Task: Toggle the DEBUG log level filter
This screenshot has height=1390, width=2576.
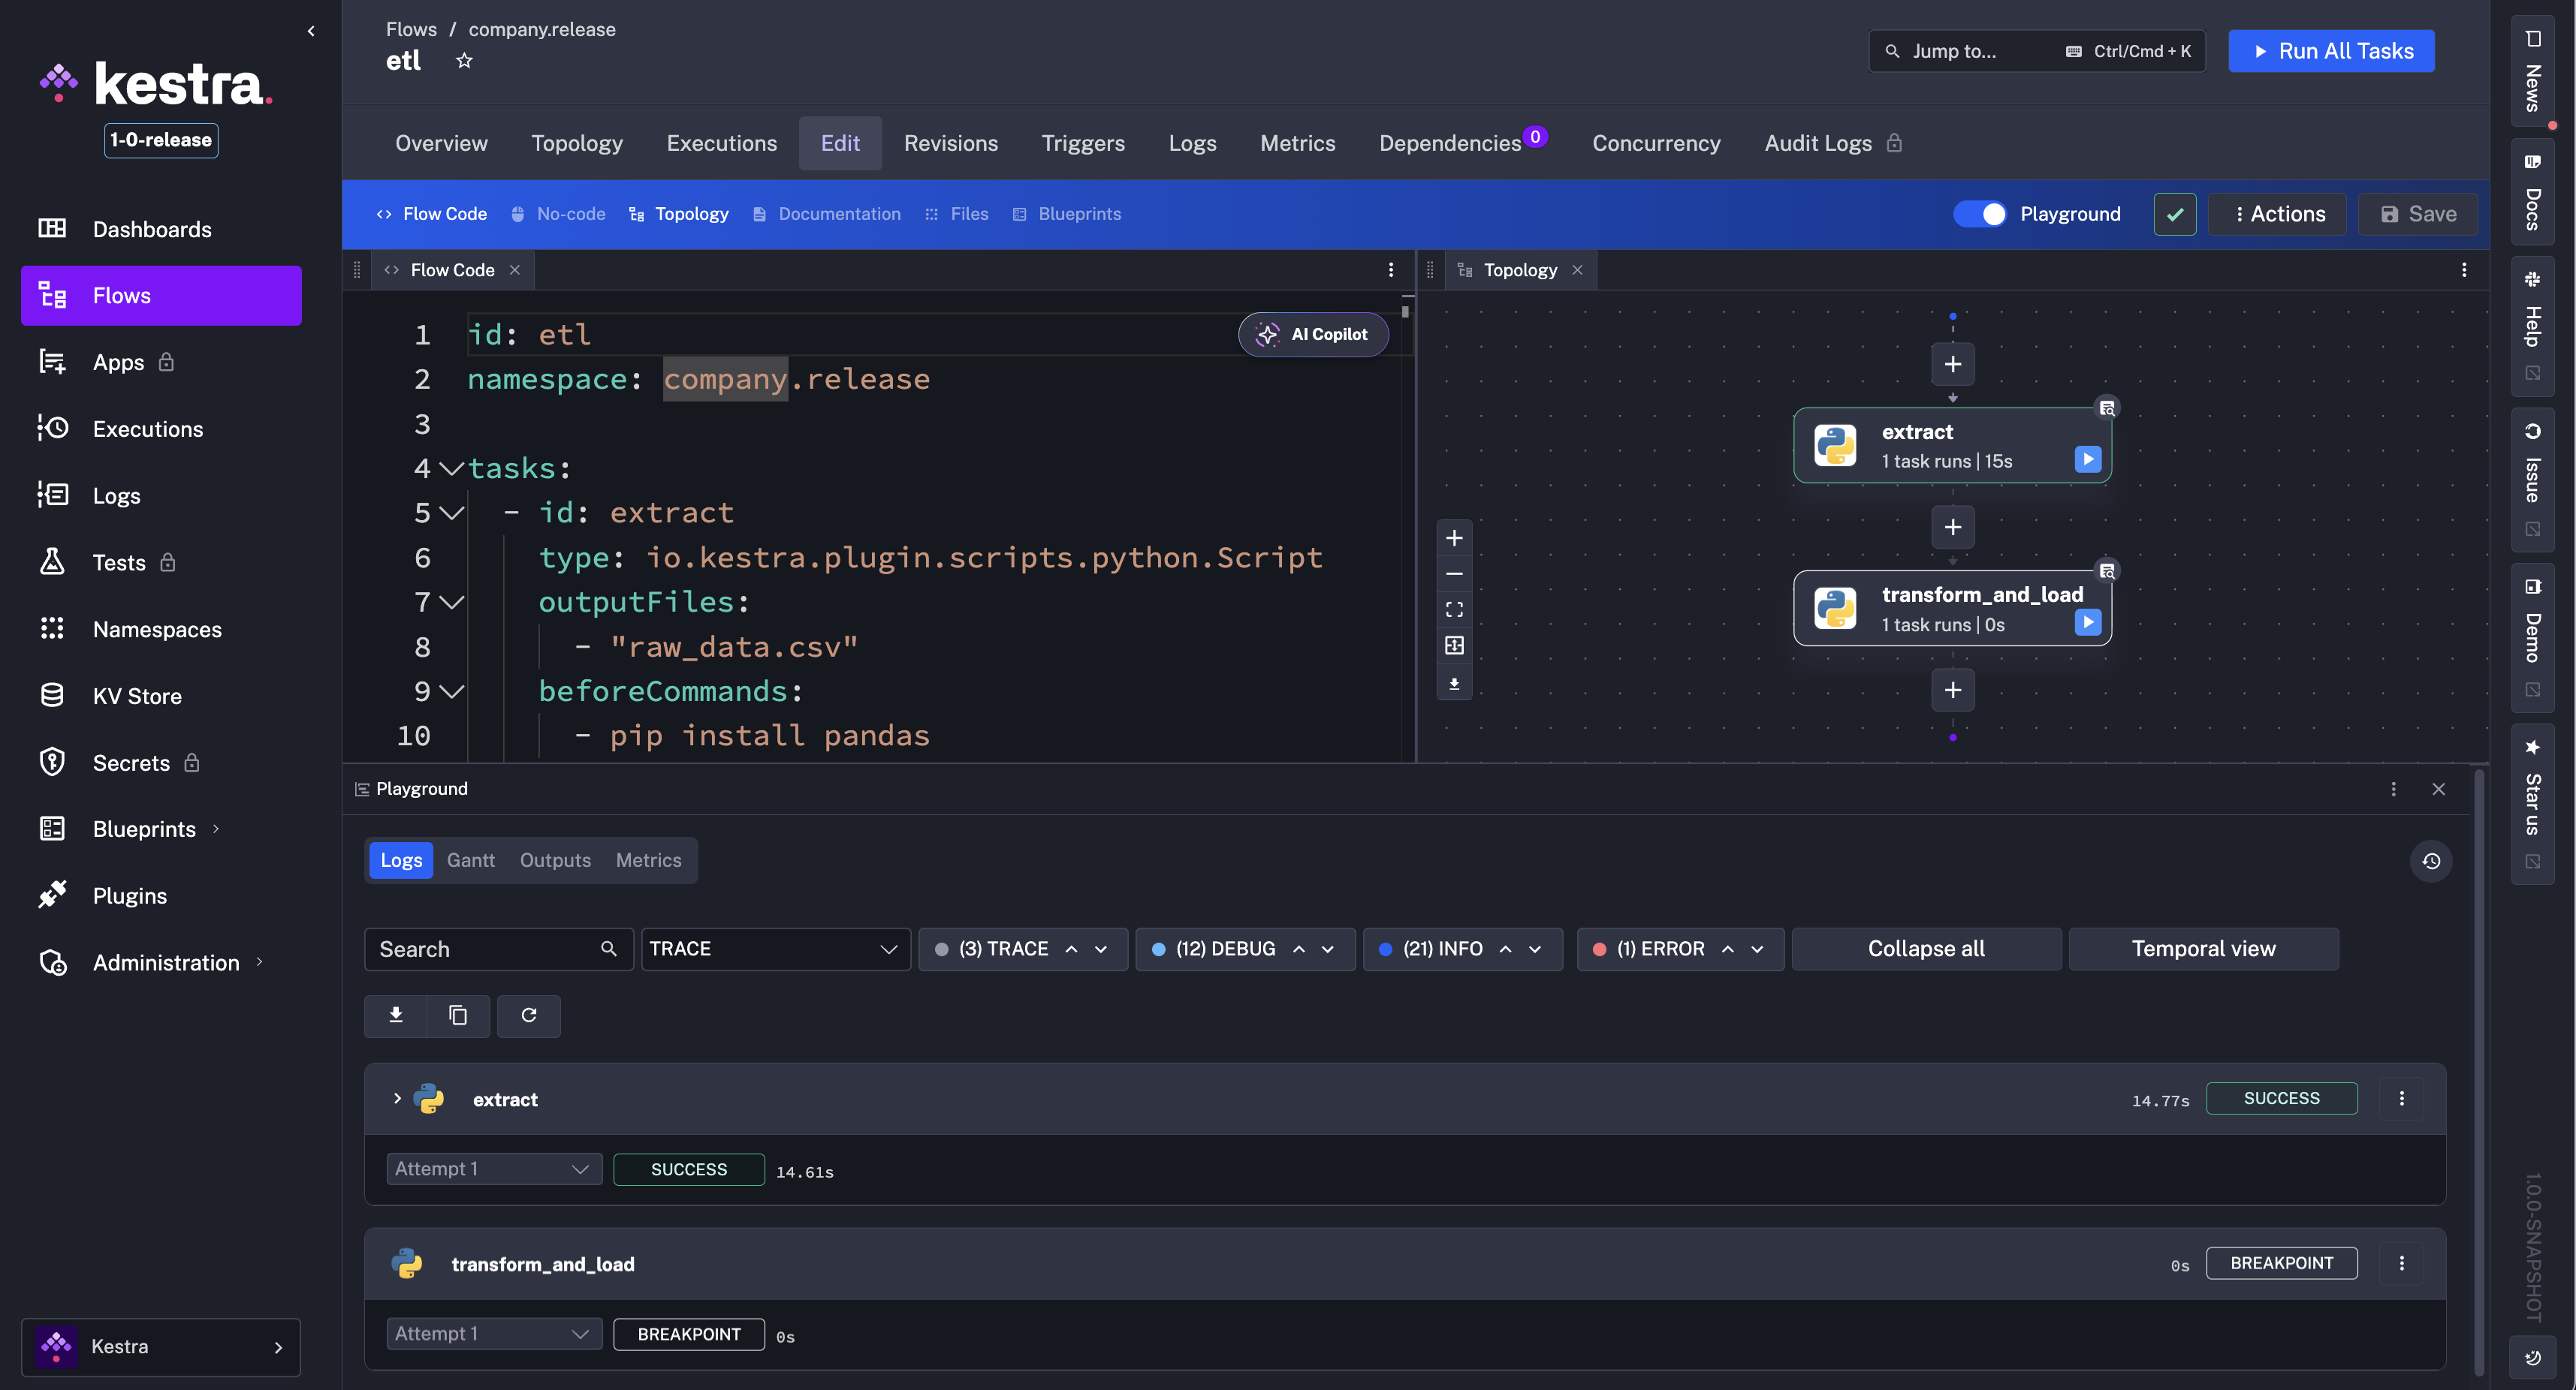Action: (1225, 949)
